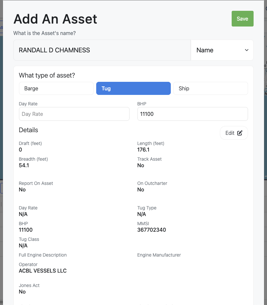Click the Jones Act label

coord(29,285)
